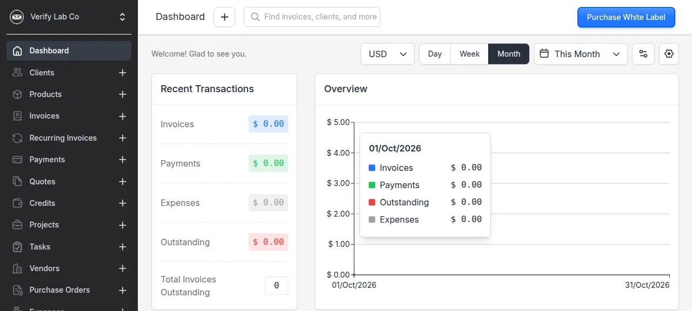The width and height of the screenshot is (692, 311).
Task: Open dashboard settings gear icon
Action: point(669,54)
